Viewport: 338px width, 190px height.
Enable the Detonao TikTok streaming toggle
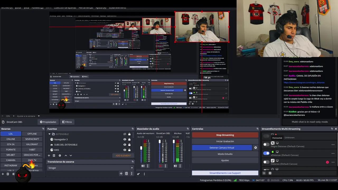point(266,162)
